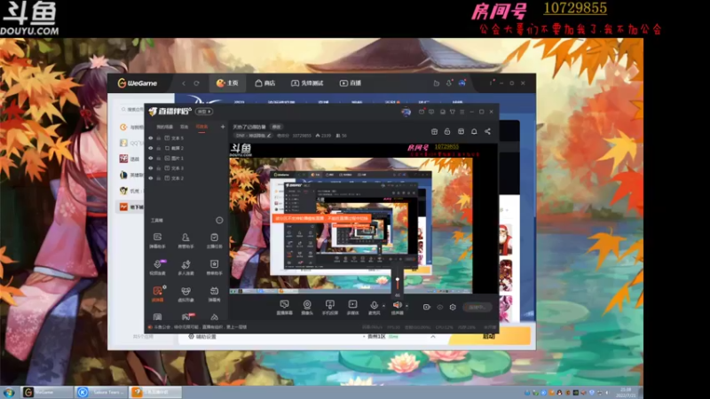Open the 手机投屏 phone casting option
This screenshot has width=710, height=399.
329,307
